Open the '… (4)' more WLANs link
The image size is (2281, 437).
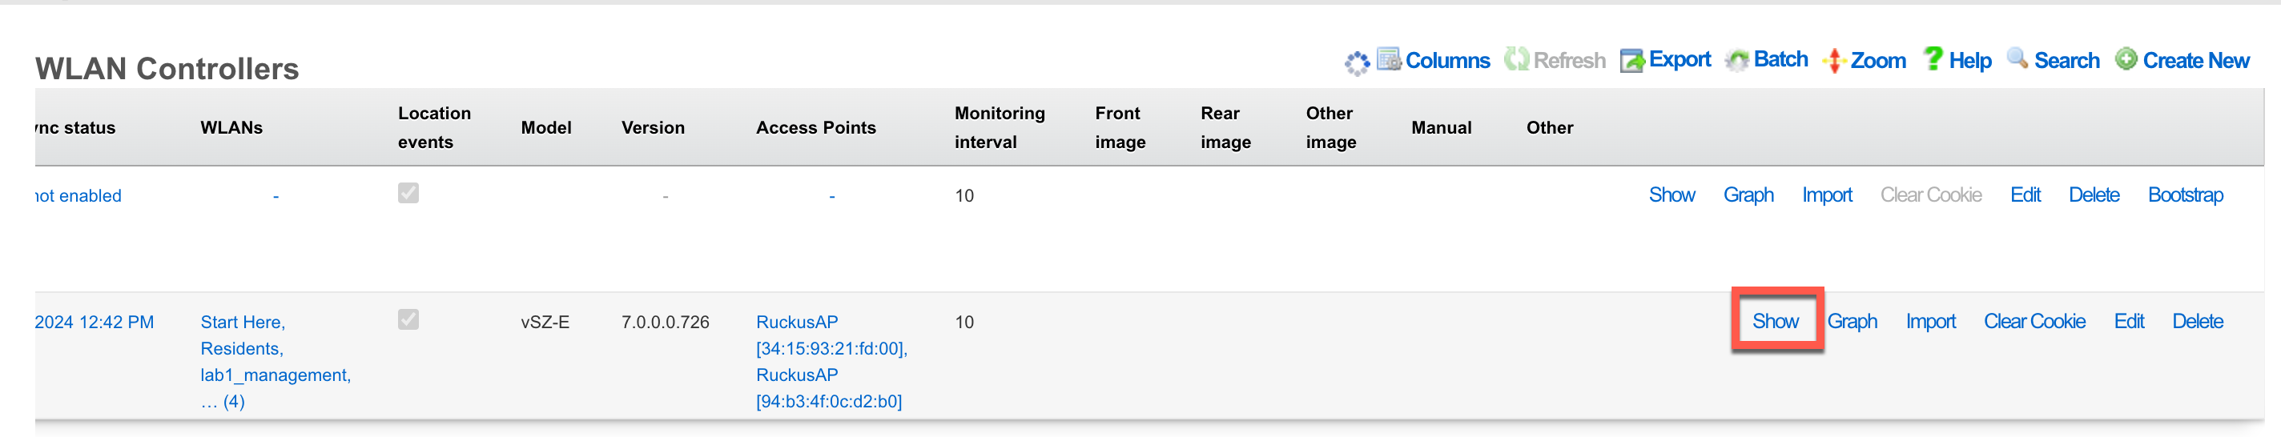[223, 402]
